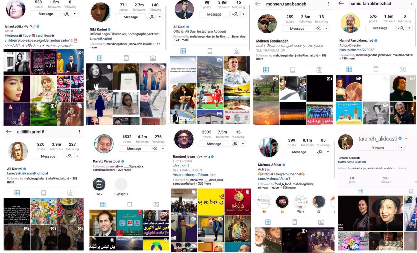This screenshot has height=253, width=417.
Task: Select grid view on Mahnaz Afshar's profile
Action: tap(268, 222)
